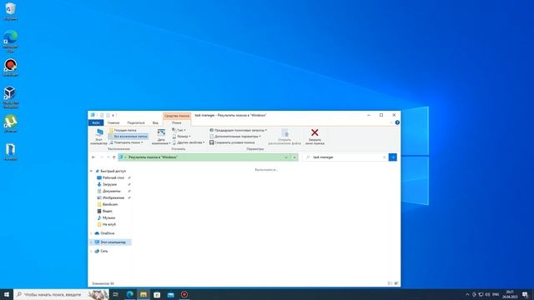Image resolution: width=534 pixels, height=300 pixels.
Task: Click the This PC search location icon in ribbon
Action: (98, 137)
